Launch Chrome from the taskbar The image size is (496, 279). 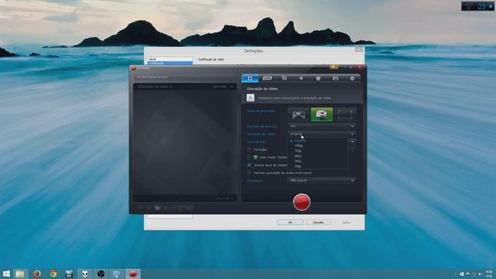click(x=53, y=274)
